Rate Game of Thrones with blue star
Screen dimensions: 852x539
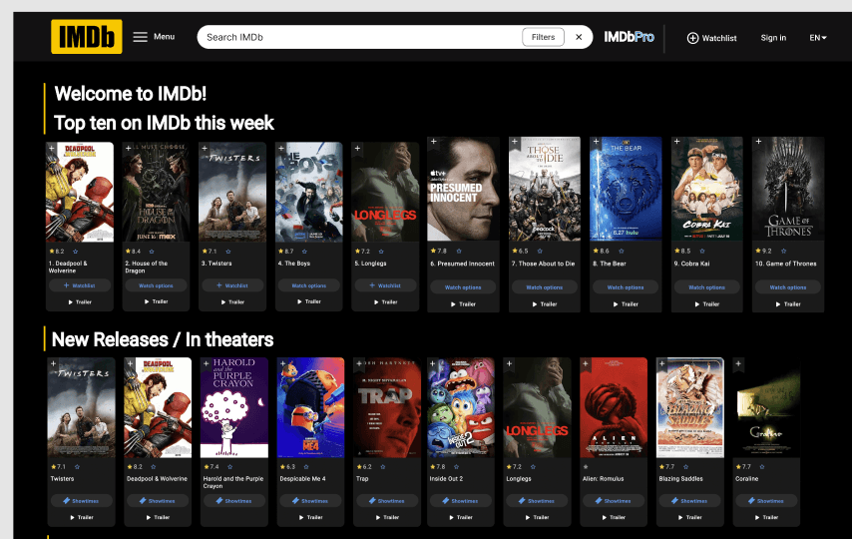(x=784, y=251)
